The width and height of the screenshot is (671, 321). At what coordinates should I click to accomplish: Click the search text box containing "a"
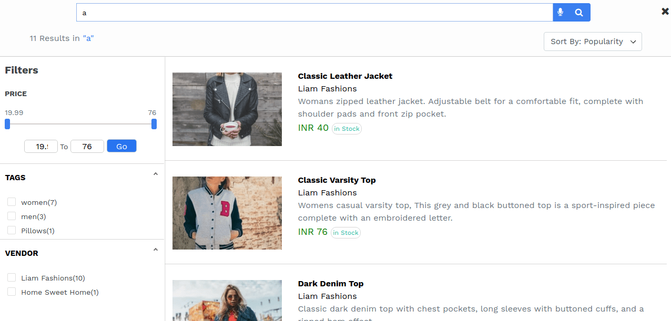[314, 13]
